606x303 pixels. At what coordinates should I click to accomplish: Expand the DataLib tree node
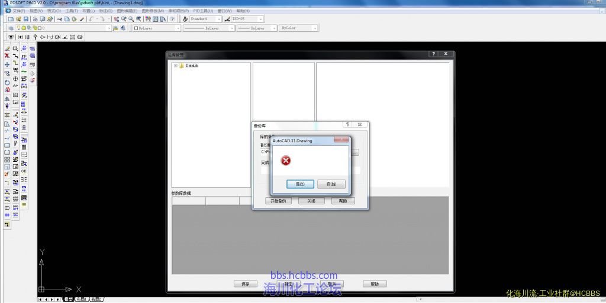[x=176, y=66]
